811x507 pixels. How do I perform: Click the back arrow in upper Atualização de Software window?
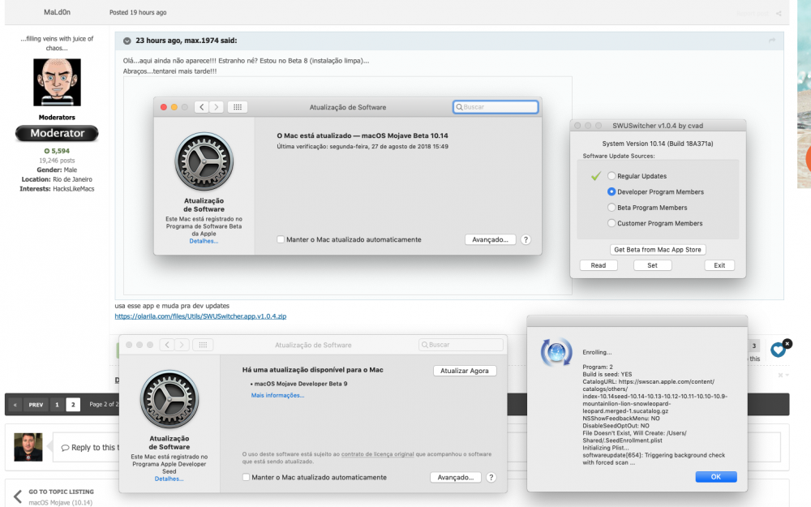click(202, 107)
